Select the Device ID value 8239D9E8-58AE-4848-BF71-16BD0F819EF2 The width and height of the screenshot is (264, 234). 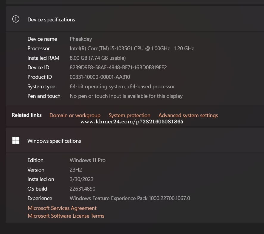(118, 67)
